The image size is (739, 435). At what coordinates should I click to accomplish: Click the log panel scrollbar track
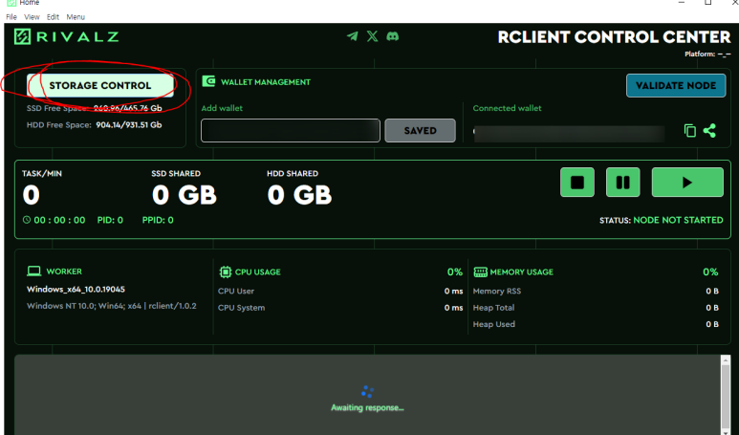pos(726,396)
